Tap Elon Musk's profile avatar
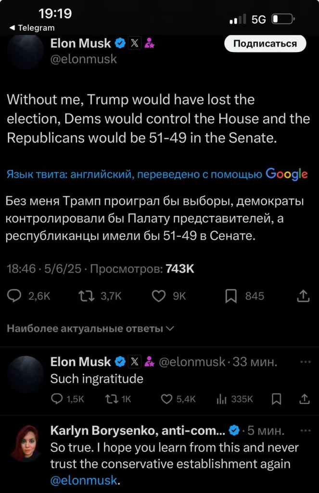 click(x=24, y=51)
